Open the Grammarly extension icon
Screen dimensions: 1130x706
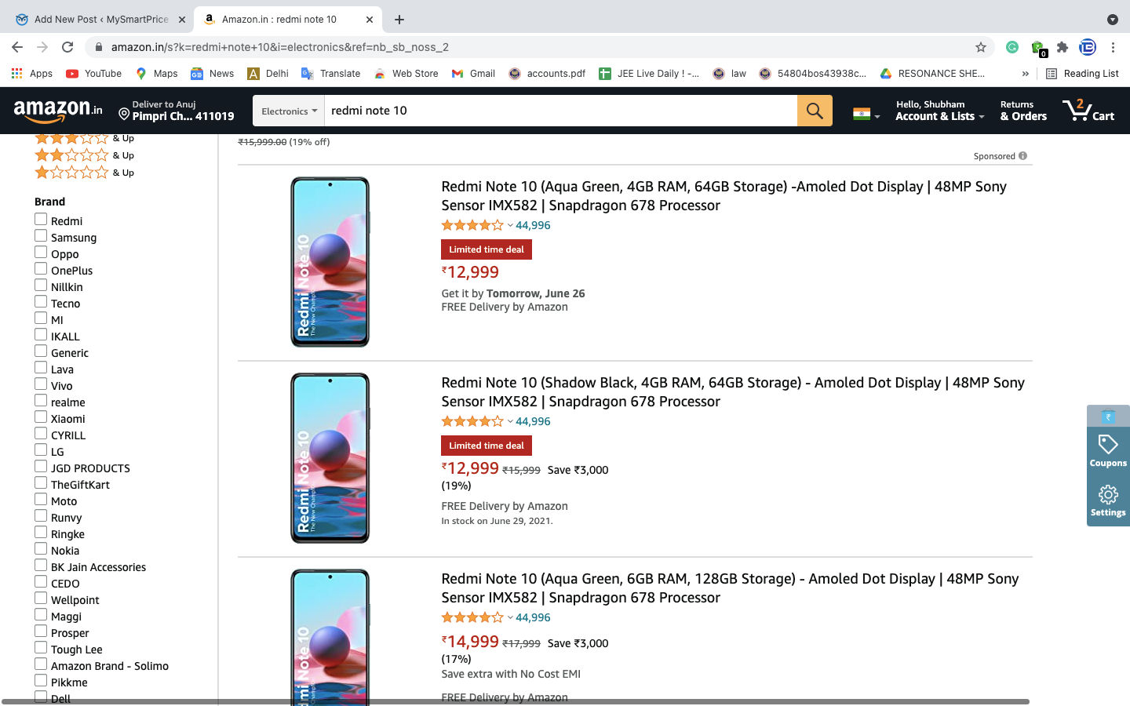1012,47
